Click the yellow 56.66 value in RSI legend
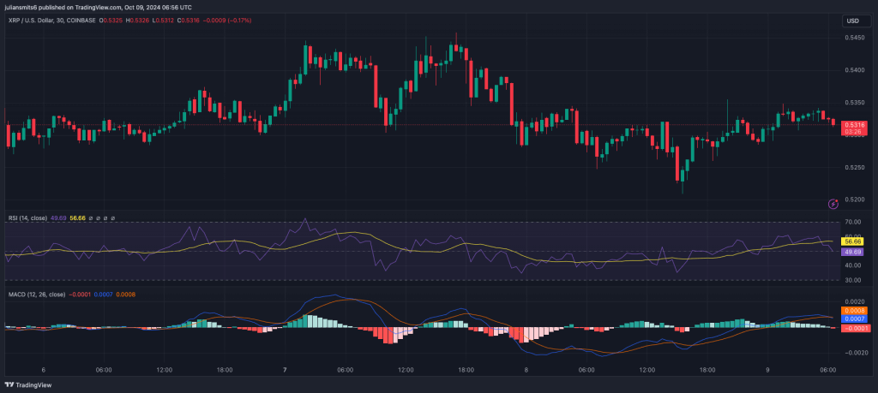 pyautogui.click(x=77, y=217)
